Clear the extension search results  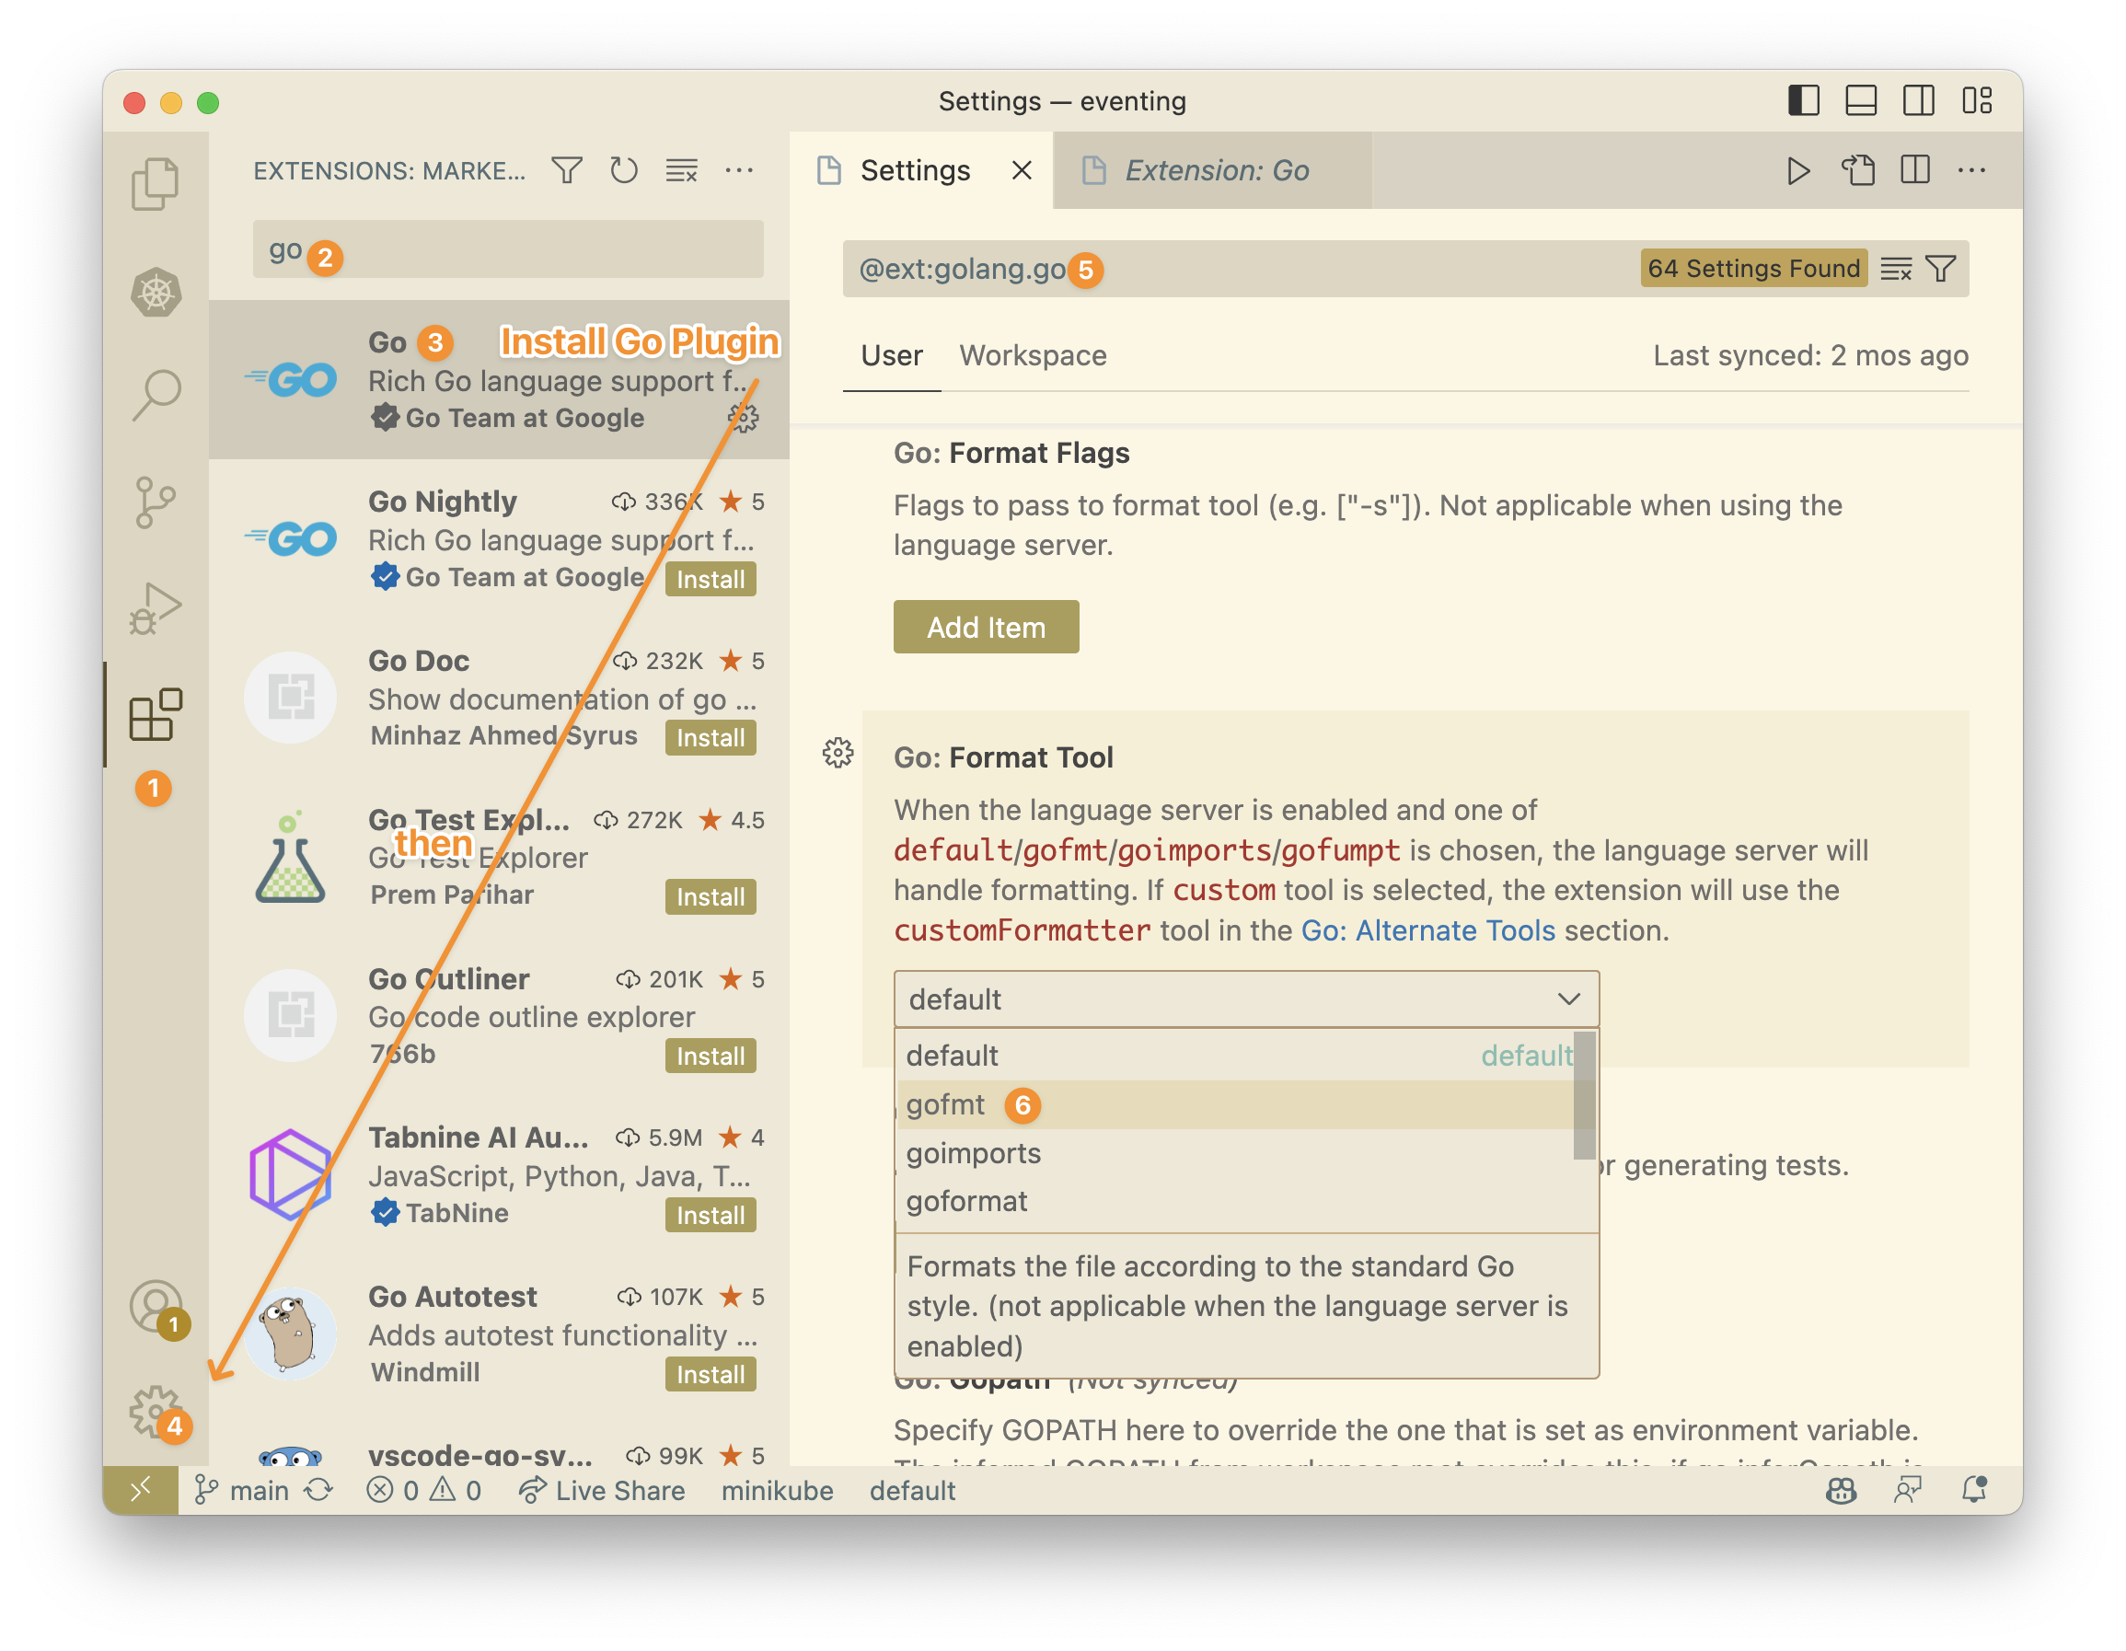click(680, 169)
